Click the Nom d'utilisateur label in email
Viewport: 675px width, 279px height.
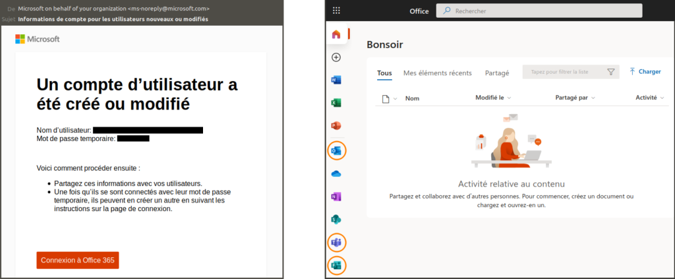64,130
